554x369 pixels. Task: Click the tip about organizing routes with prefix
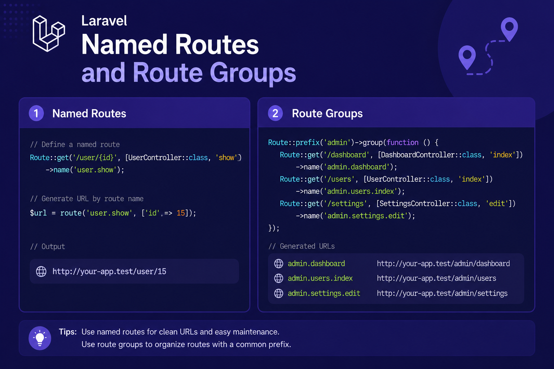coord(186,344)
